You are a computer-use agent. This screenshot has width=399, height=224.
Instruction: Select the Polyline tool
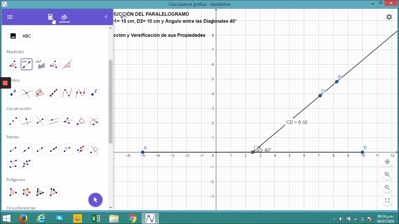(x=13, y=164)
